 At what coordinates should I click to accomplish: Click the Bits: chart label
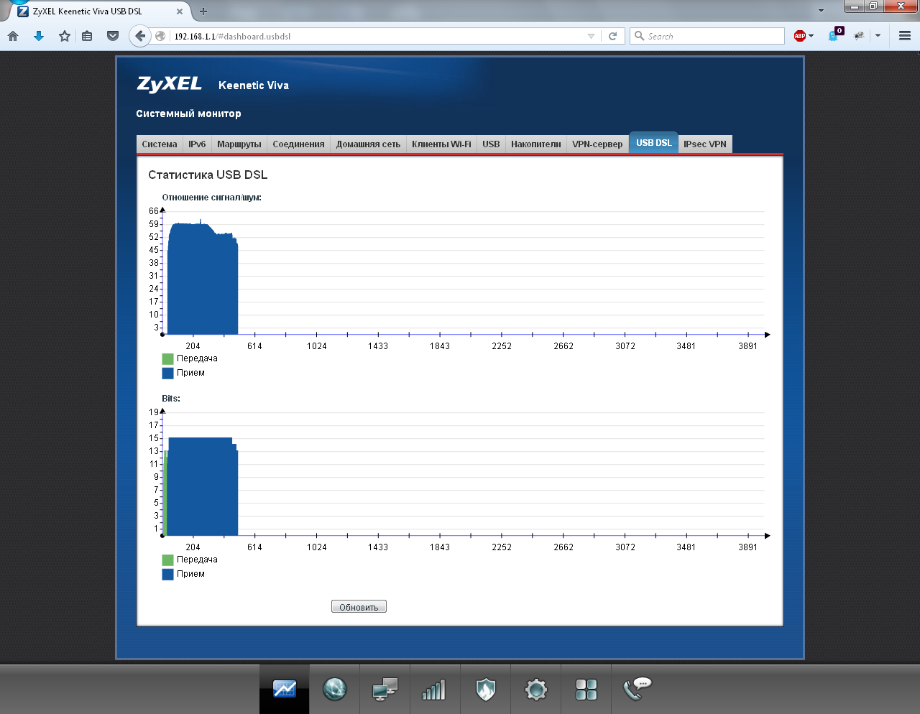[171, 399]
